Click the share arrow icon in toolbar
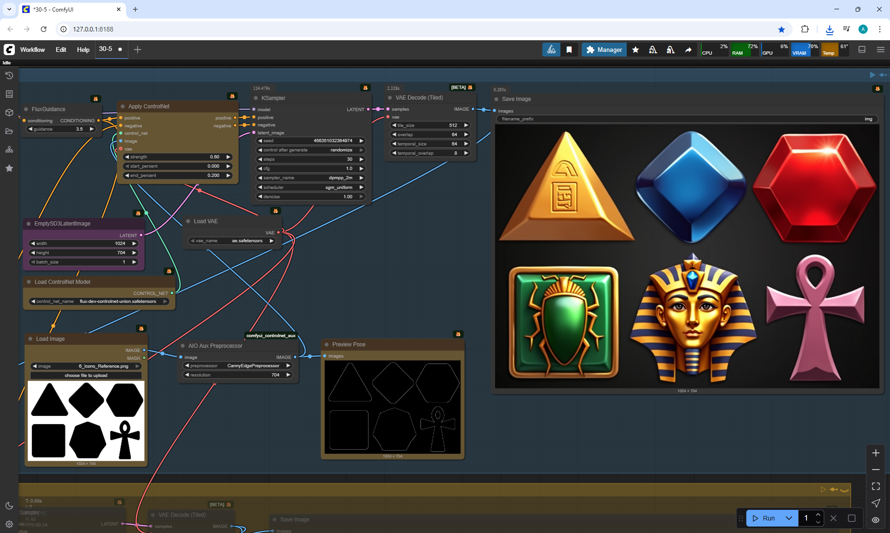 [688, 50]
